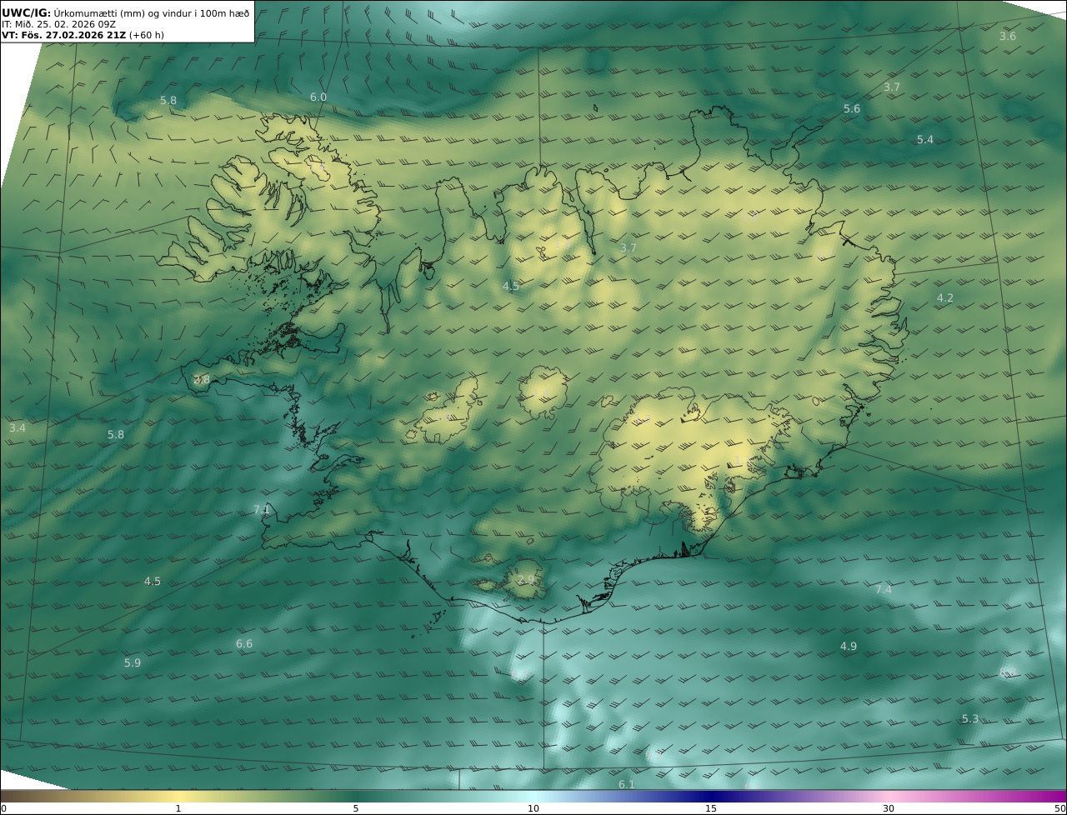Image resolution: width=1067 pixels, height=815 pixels.
Task: Click the colorbar tick label '1'
Action: (x=178, y=808)
